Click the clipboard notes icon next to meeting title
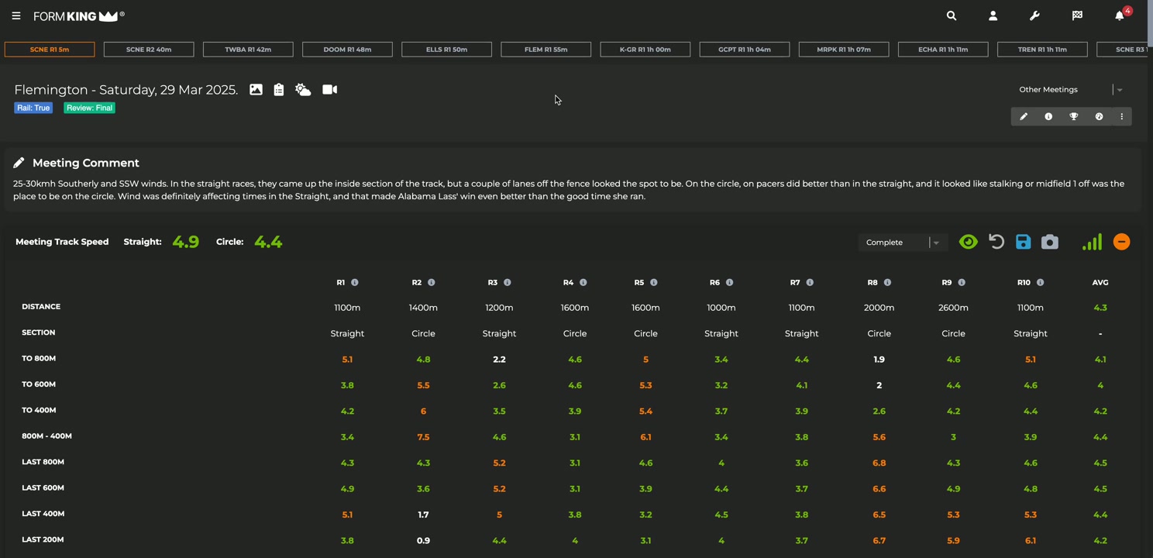This screenshot has width=1153, height=558. point(278,89)
